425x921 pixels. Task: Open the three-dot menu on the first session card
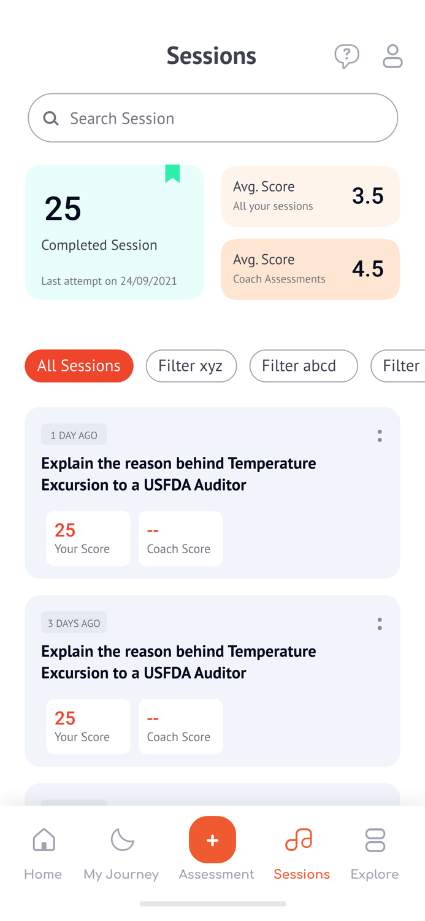pos(380,435)
